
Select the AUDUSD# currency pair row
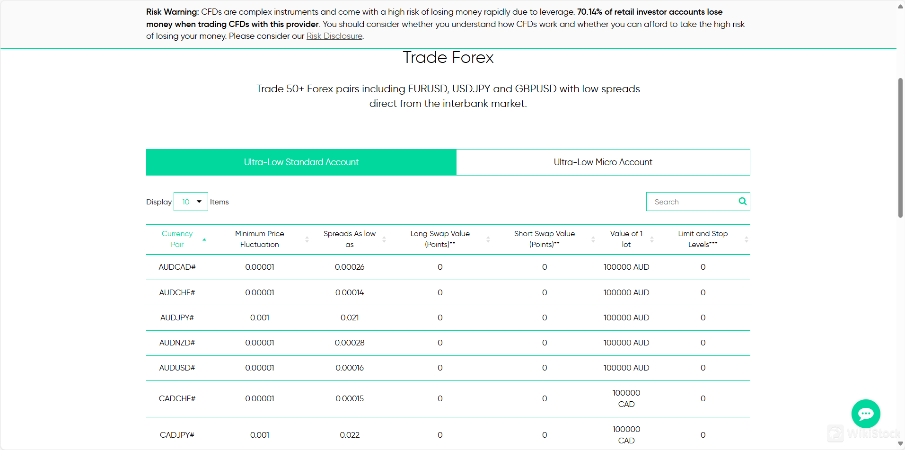click(x=177, y=368)
